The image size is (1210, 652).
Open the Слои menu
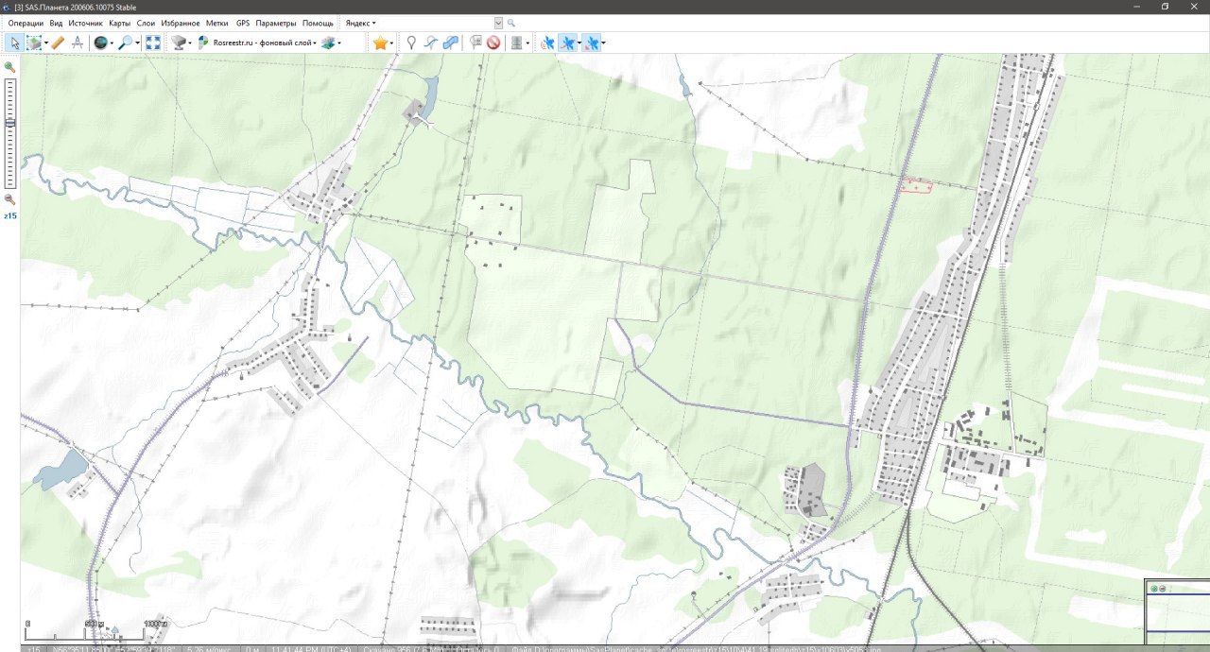(146, 23)
